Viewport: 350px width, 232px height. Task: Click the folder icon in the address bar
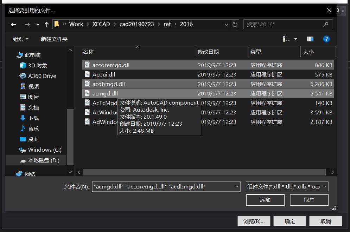pyautogui.click(x=56, y=24)
